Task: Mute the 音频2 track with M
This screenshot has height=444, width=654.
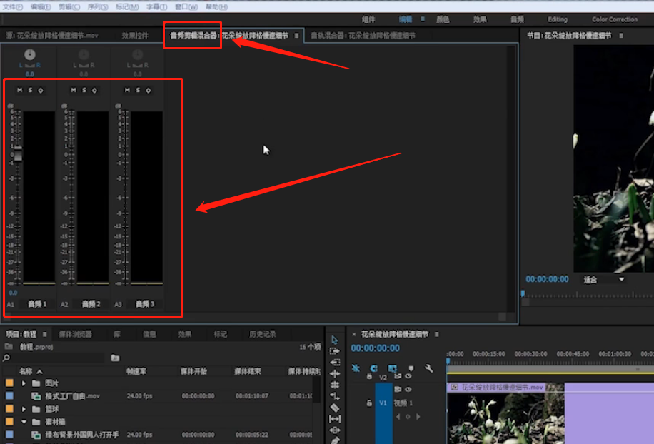Action: (x=74, y=90)
